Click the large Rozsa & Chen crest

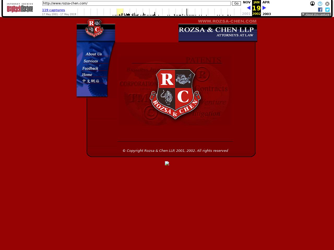175,94
